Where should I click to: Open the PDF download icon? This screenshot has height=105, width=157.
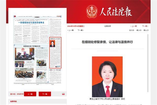pyautogui.click(x=63, y=94)
